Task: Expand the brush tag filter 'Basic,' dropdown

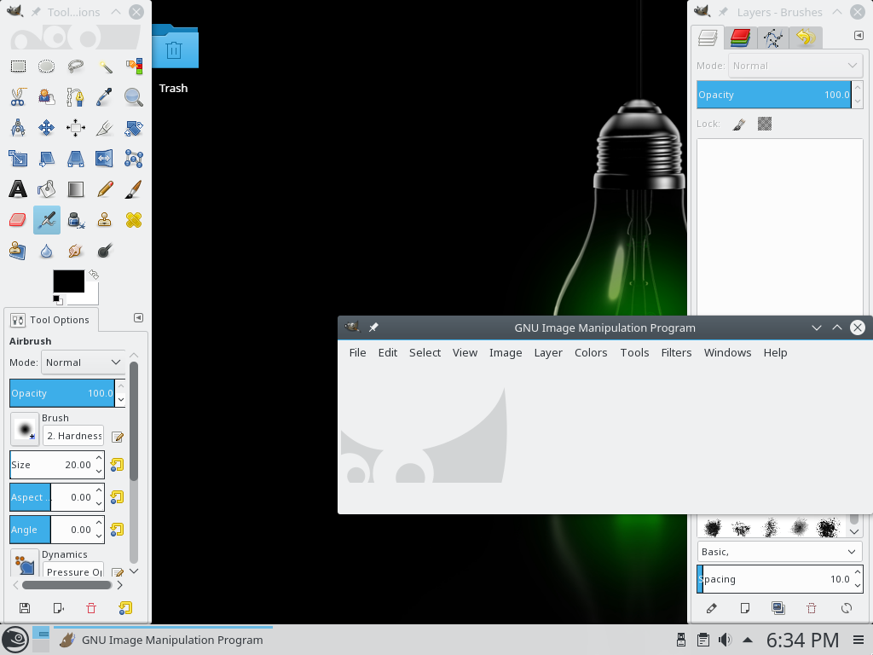Action: click(x=779, y=552)
